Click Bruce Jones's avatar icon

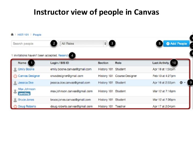[15, 100]
